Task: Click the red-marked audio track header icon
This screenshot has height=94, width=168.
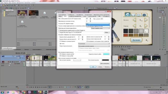Action: coord(3,62)
